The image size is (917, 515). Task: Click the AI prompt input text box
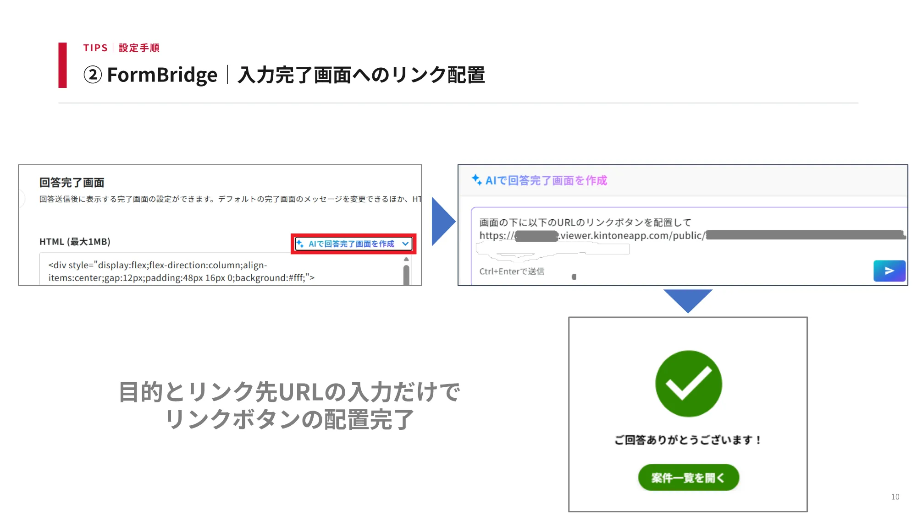tap(689, 246)
